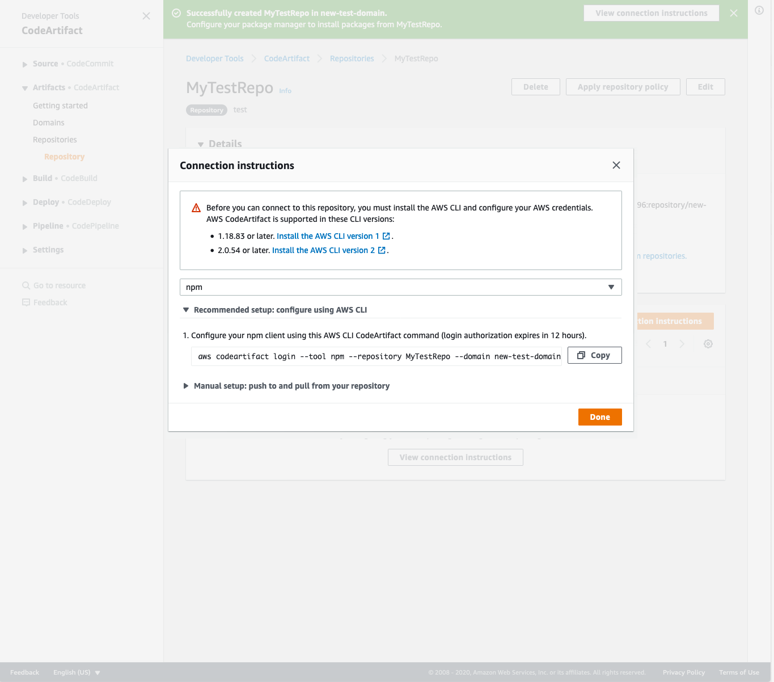
Task: Click Terms of Use in footer
Action: [x=739, y=672]
